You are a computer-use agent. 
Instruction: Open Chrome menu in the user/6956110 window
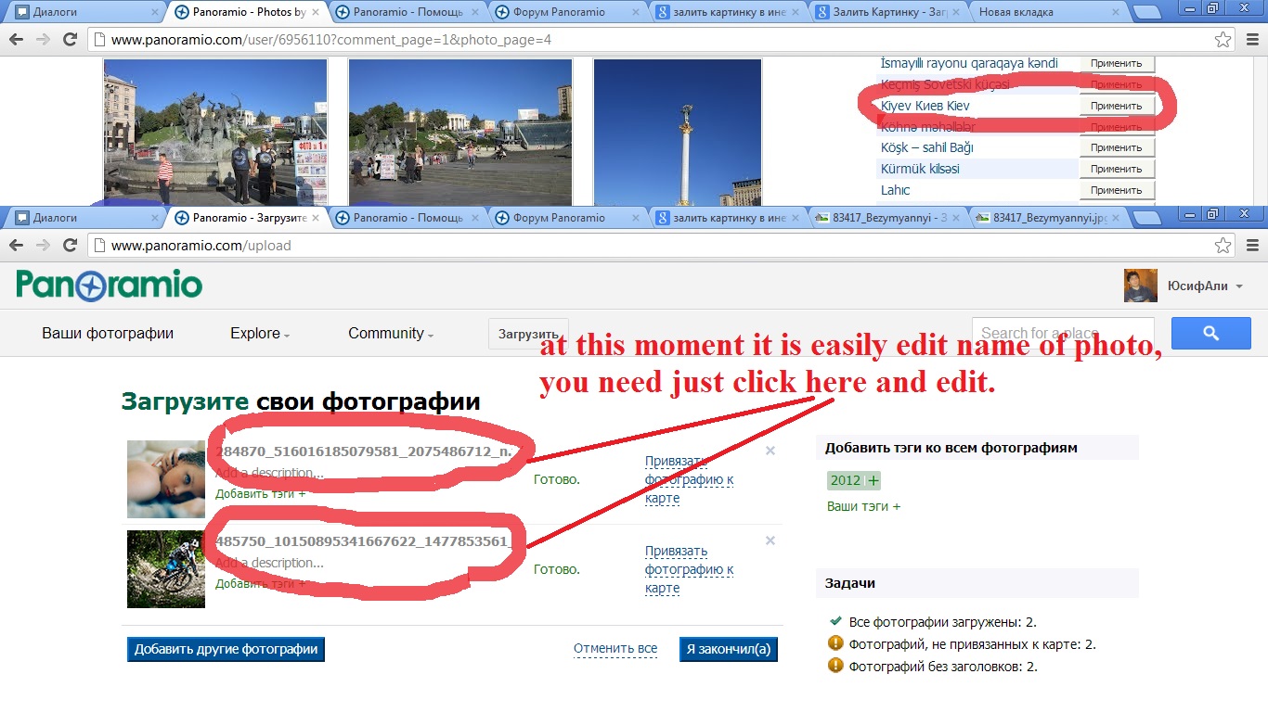[1251, 40]
